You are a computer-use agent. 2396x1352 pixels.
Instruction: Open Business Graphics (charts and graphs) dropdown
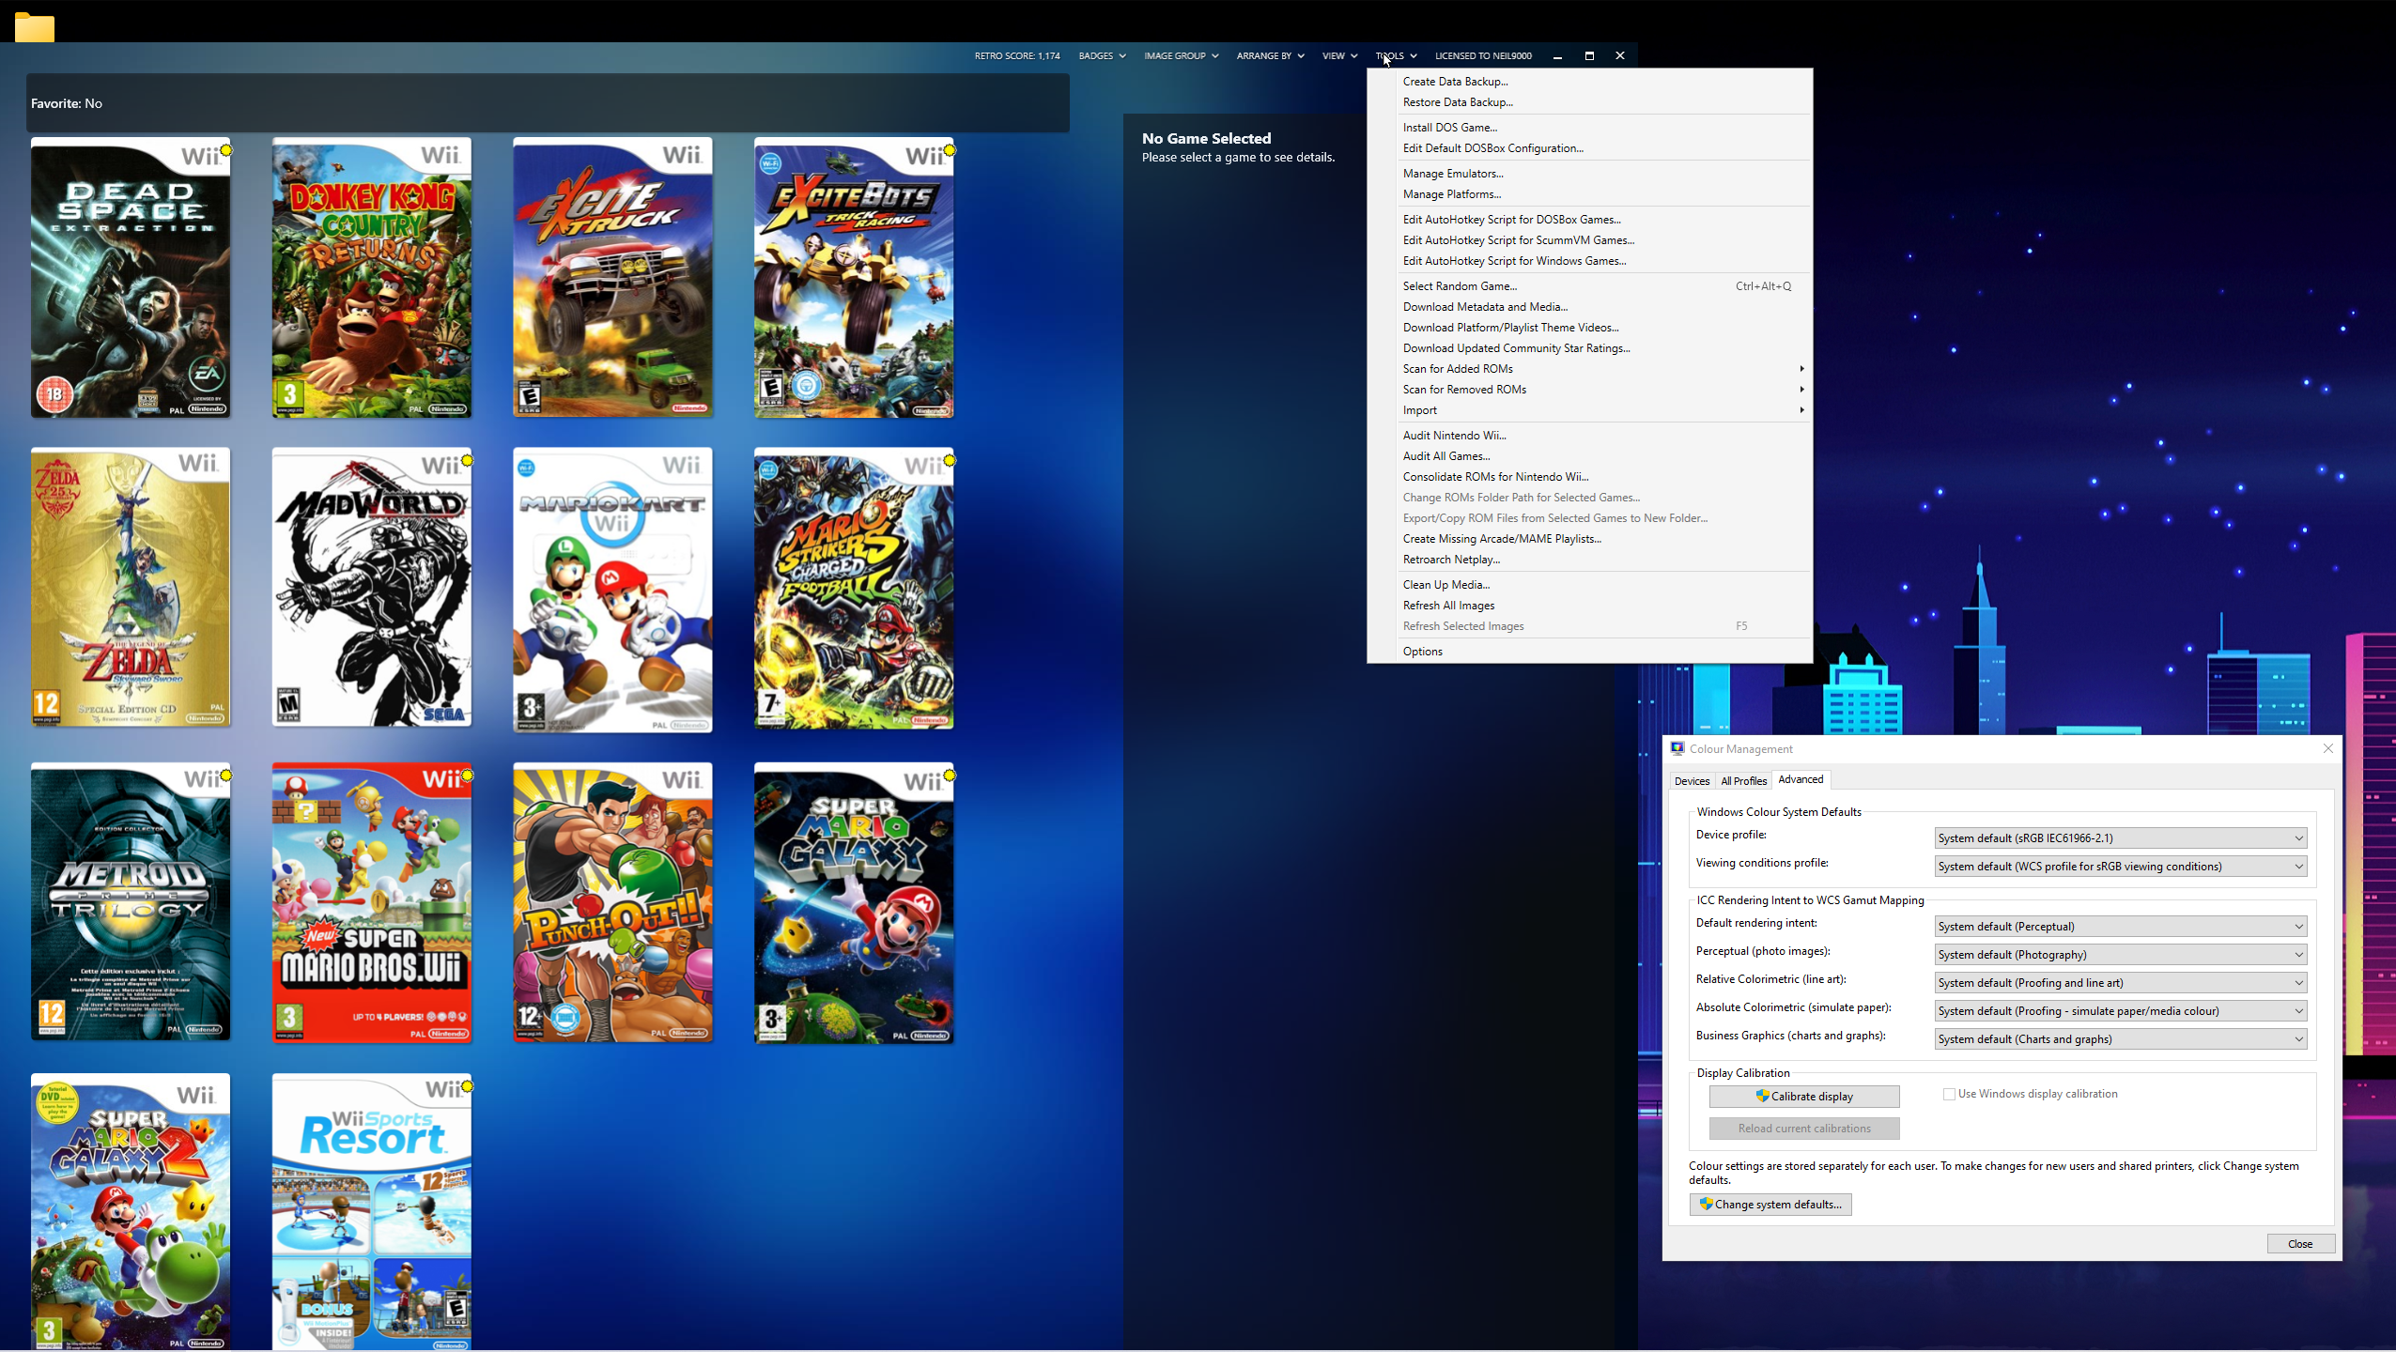click(x=2121, y=1039)
